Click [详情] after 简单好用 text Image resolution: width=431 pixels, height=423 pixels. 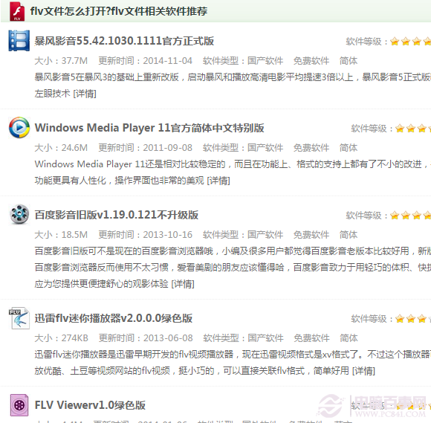click(363, 371)
